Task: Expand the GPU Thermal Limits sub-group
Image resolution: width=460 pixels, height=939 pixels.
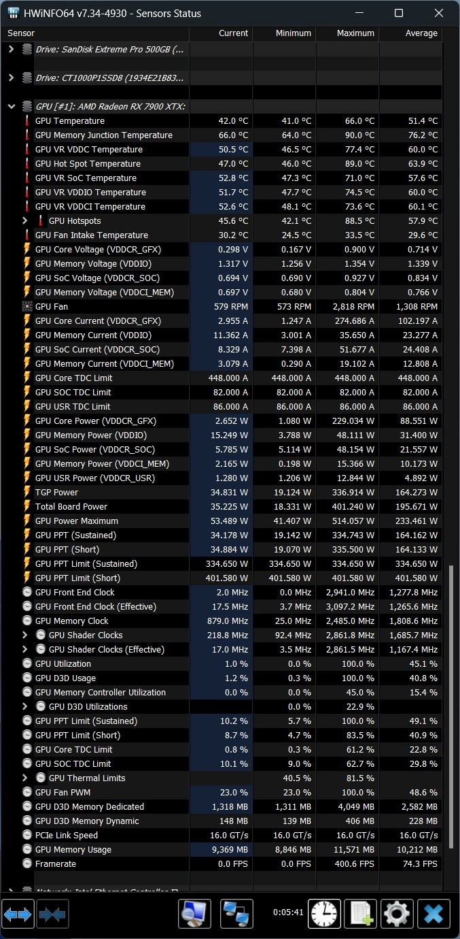Action: 25,778
